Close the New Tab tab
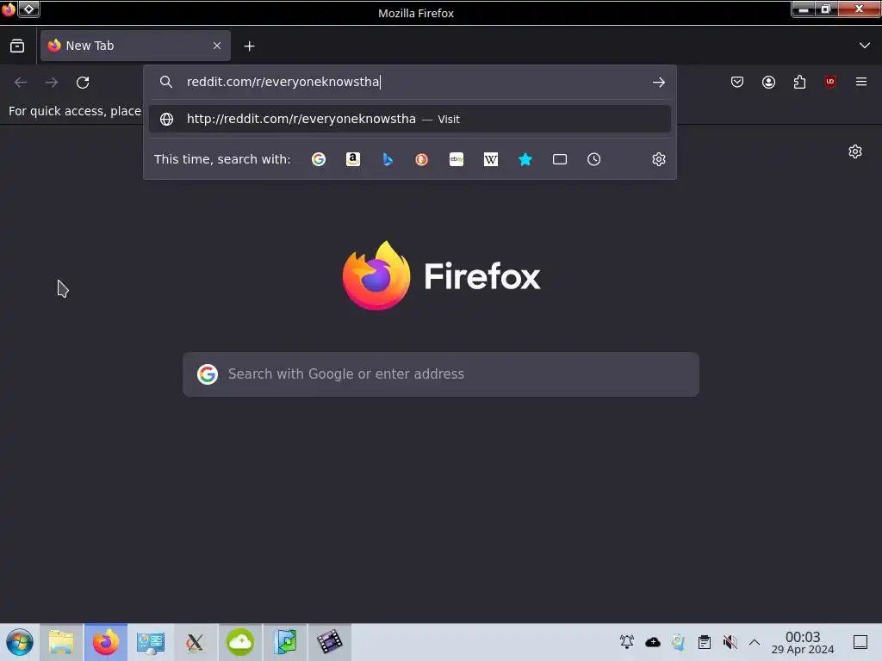Screen dimensions: 882x661 tap(217, 46)
